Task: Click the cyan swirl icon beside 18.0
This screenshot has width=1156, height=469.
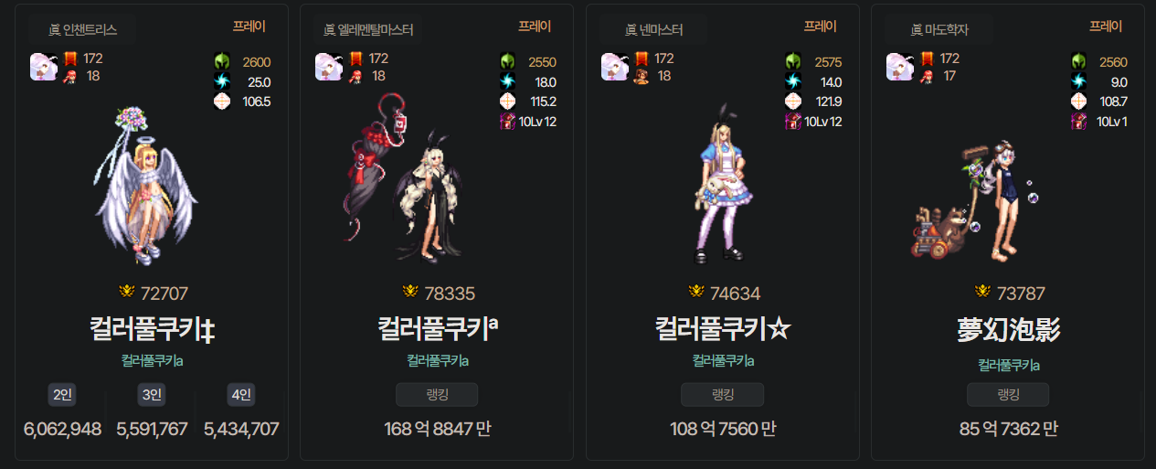Action: tap(508, 81)
